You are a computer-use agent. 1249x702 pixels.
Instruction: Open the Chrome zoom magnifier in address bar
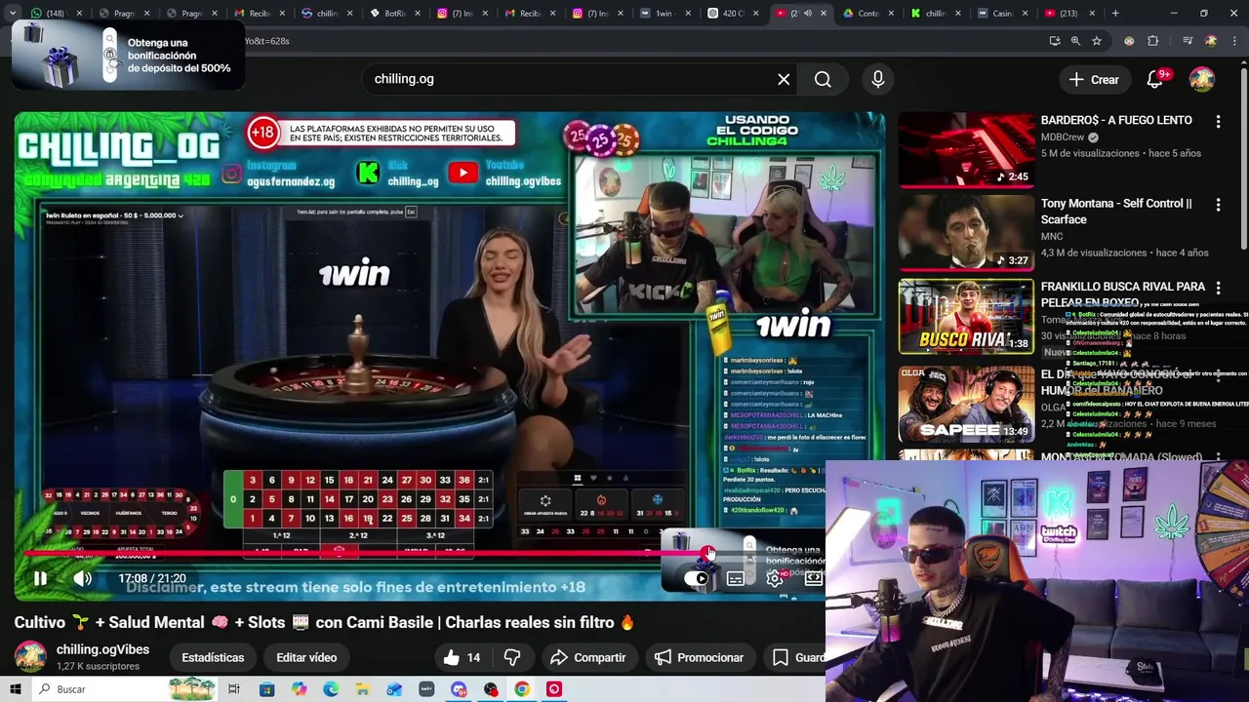click(1075, 41)
